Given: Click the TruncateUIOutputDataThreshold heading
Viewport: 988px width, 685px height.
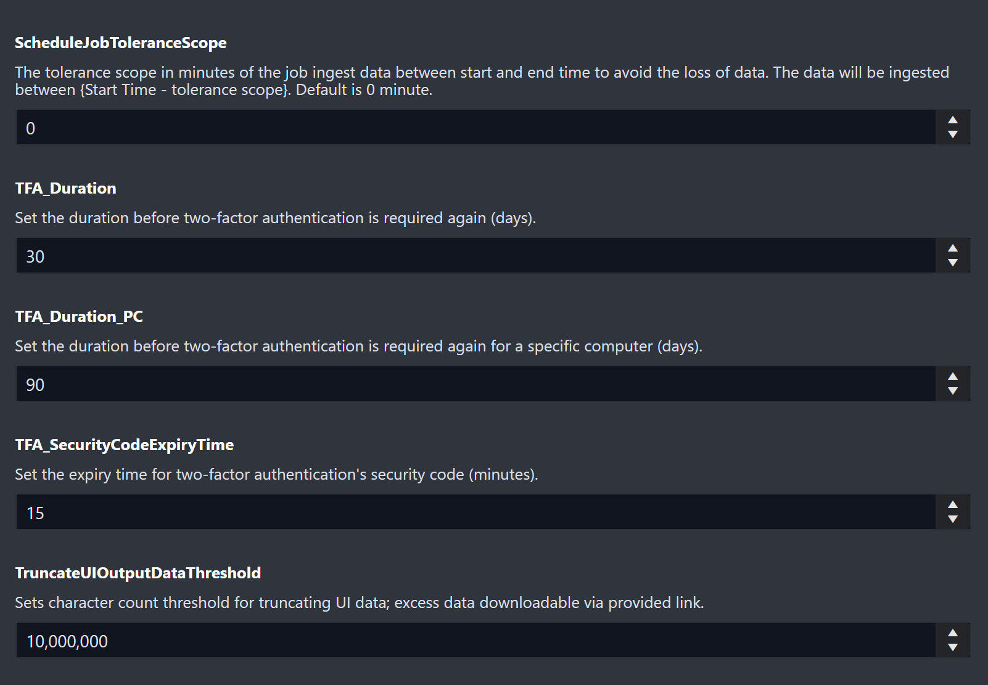Looking at the screenshot, I should [x=138, y=573].
